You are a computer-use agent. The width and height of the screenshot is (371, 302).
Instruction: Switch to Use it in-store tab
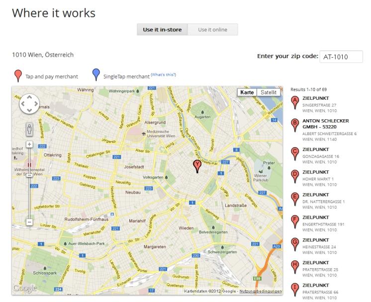pos(162,29)
